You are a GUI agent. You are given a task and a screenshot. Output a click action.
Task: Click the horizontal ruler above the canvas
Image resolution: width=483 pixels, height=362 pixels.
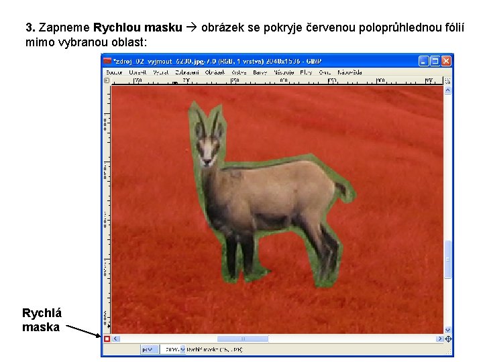[277, 81]
